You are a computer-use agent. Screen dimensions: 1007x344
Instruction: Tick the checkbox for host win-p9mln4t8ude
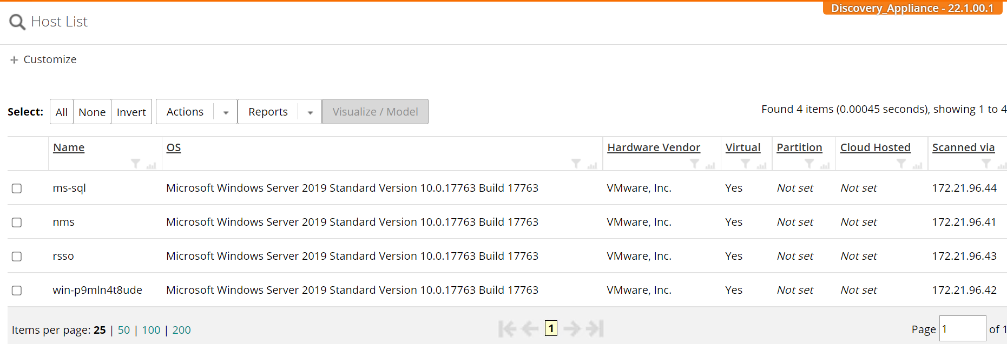click(17, 291)
